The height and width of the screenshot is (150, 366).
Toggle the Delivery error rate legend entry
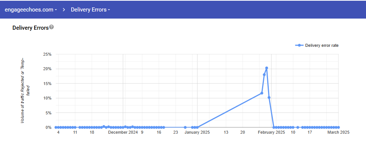pyautogui.click(x=317, y=45)
